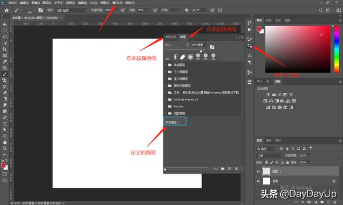Open the layer filter type dropdown
Viewport: 343px width, 205px height.
(x=266, y=149)
